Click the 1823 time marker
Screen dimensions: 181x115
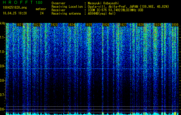tap(54, 25)
